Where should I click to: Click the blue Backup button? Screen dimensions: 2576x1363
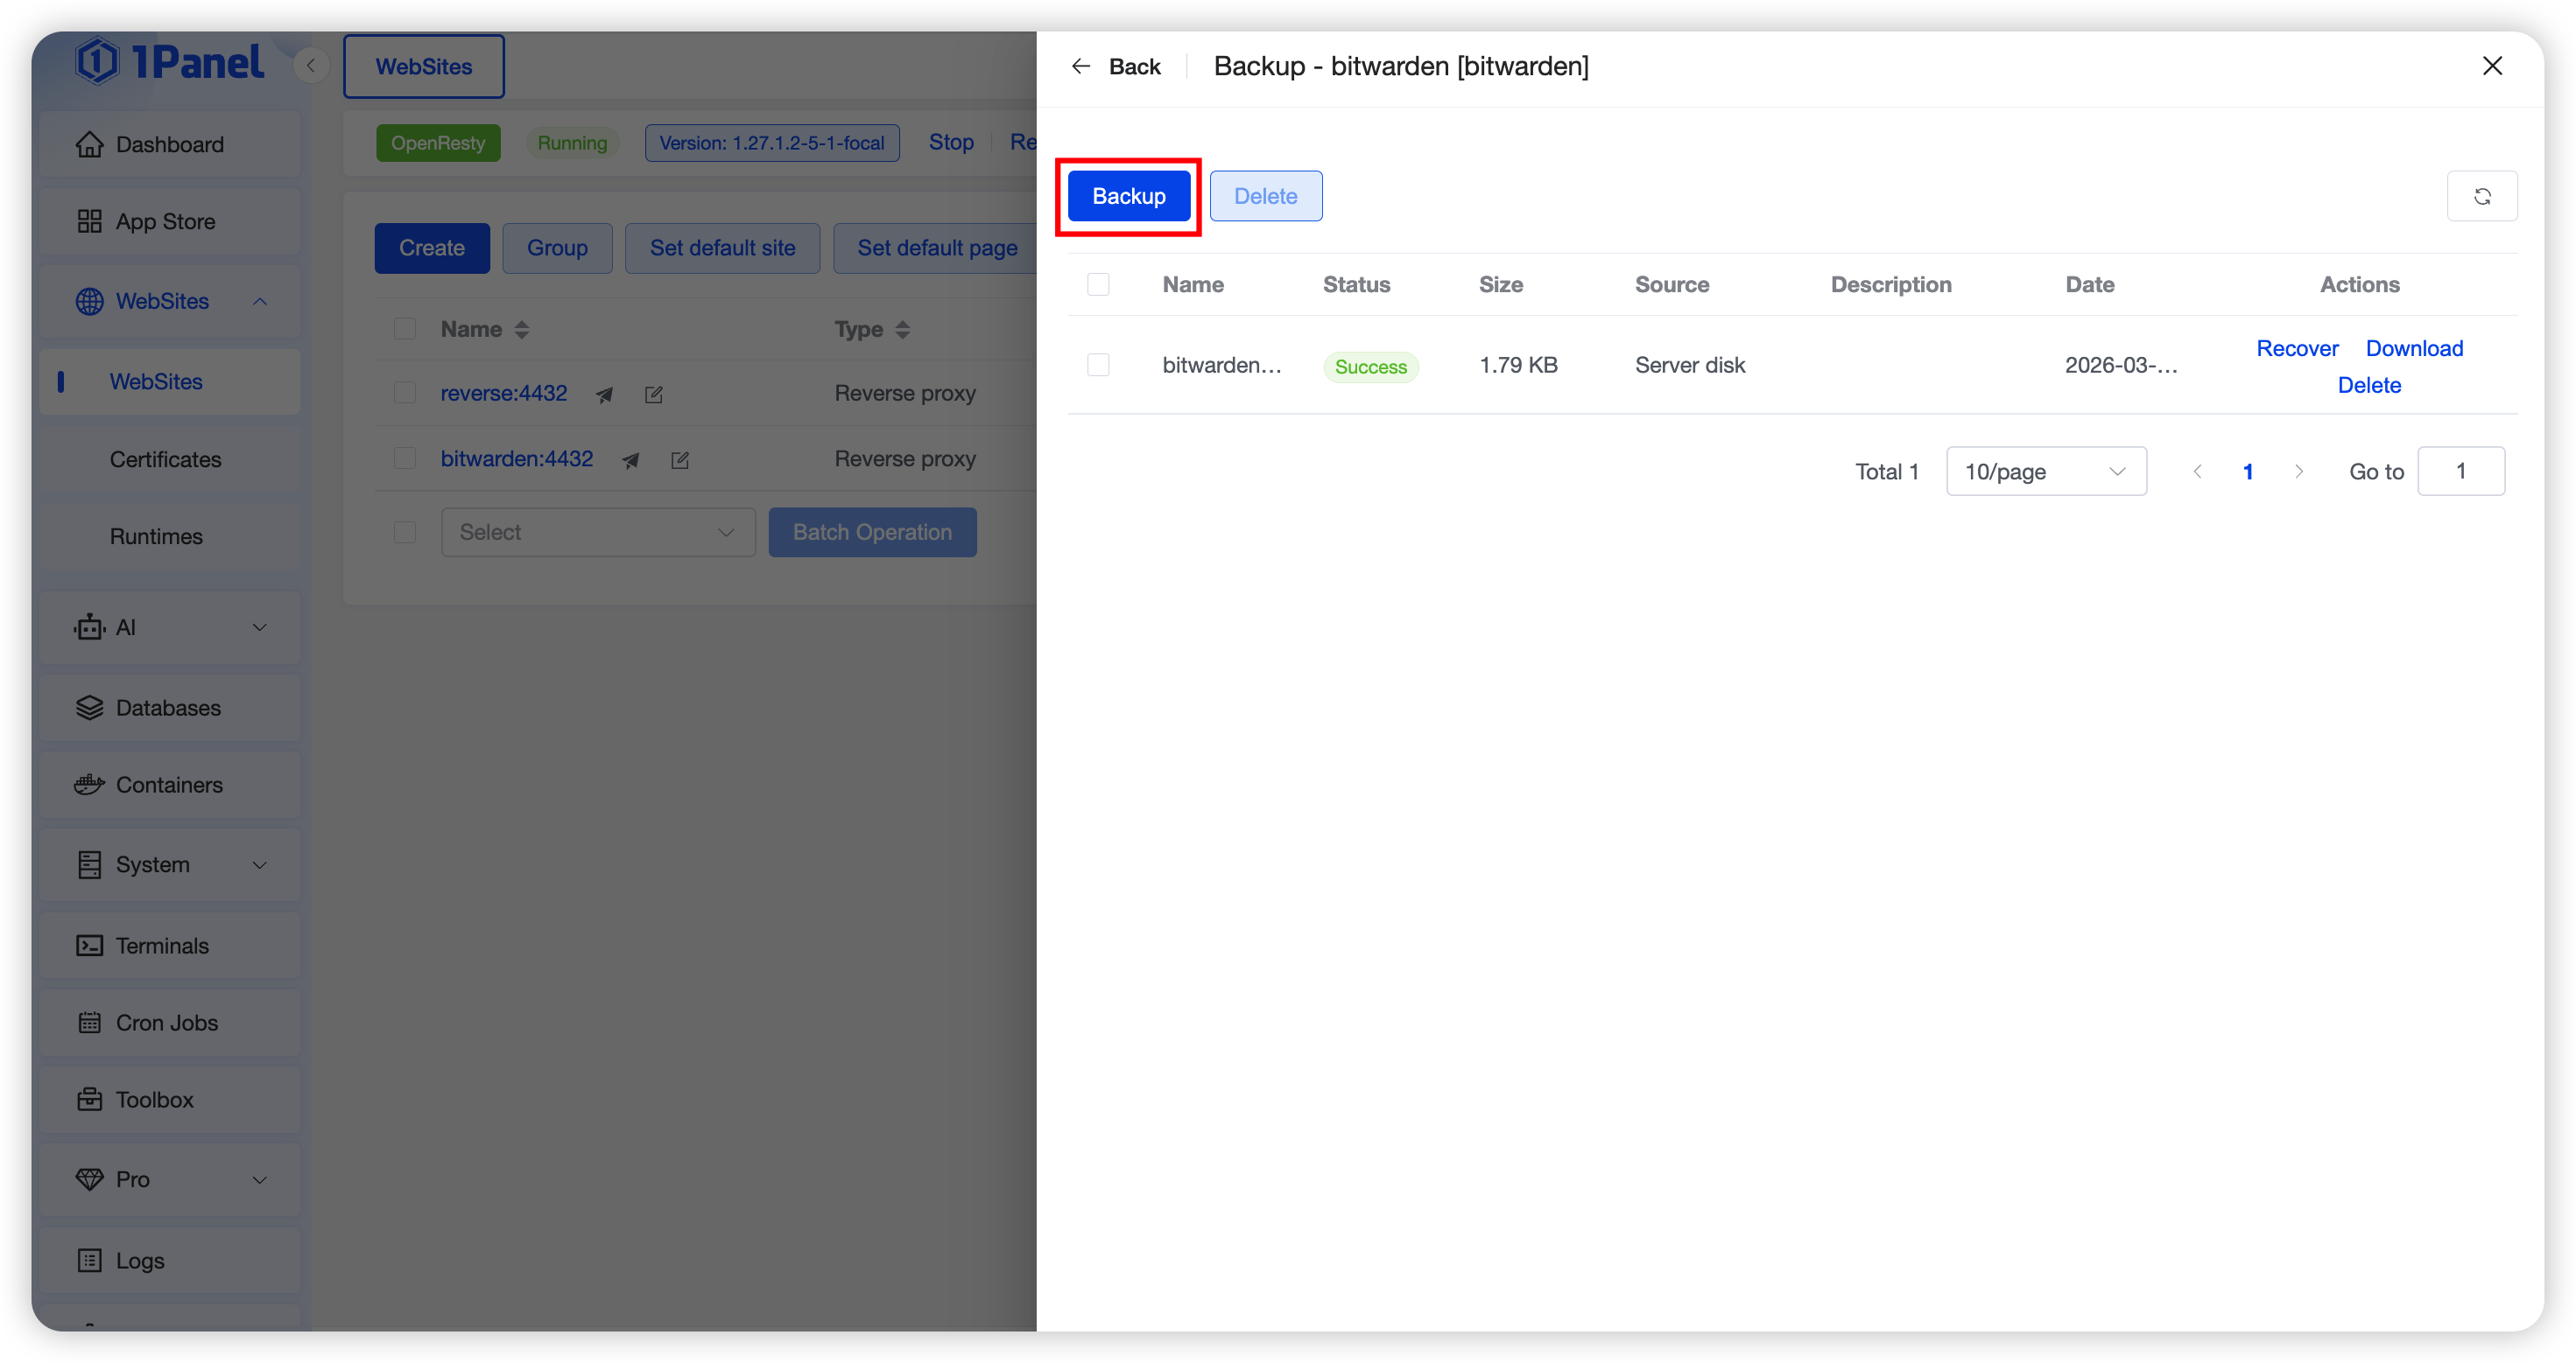(x=1128, y=196)
